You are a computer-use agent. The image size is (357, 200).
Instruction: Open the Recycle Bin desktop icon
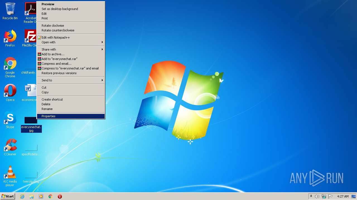[x=10, y=11]
